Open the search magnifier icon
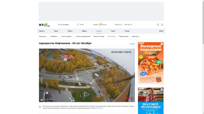The height and width of the screenshot is (114, 204). [x=158, y=25]
